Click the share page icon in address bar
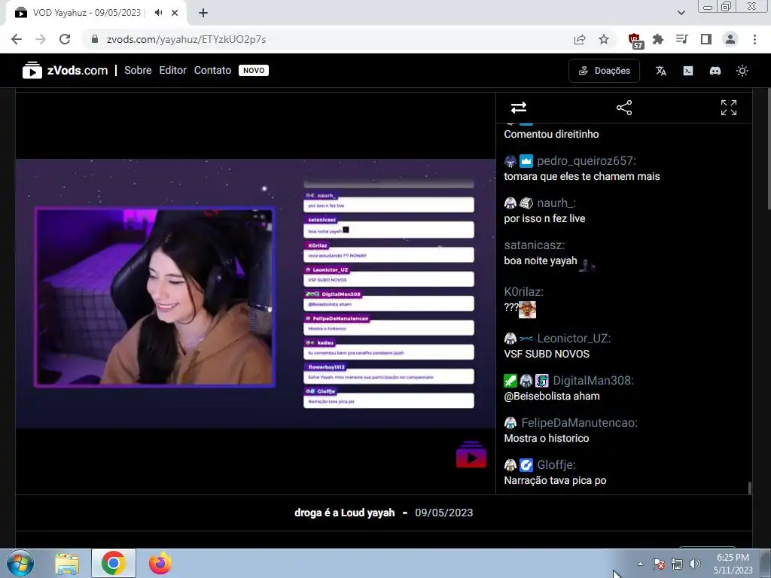 tap(580, 39)
